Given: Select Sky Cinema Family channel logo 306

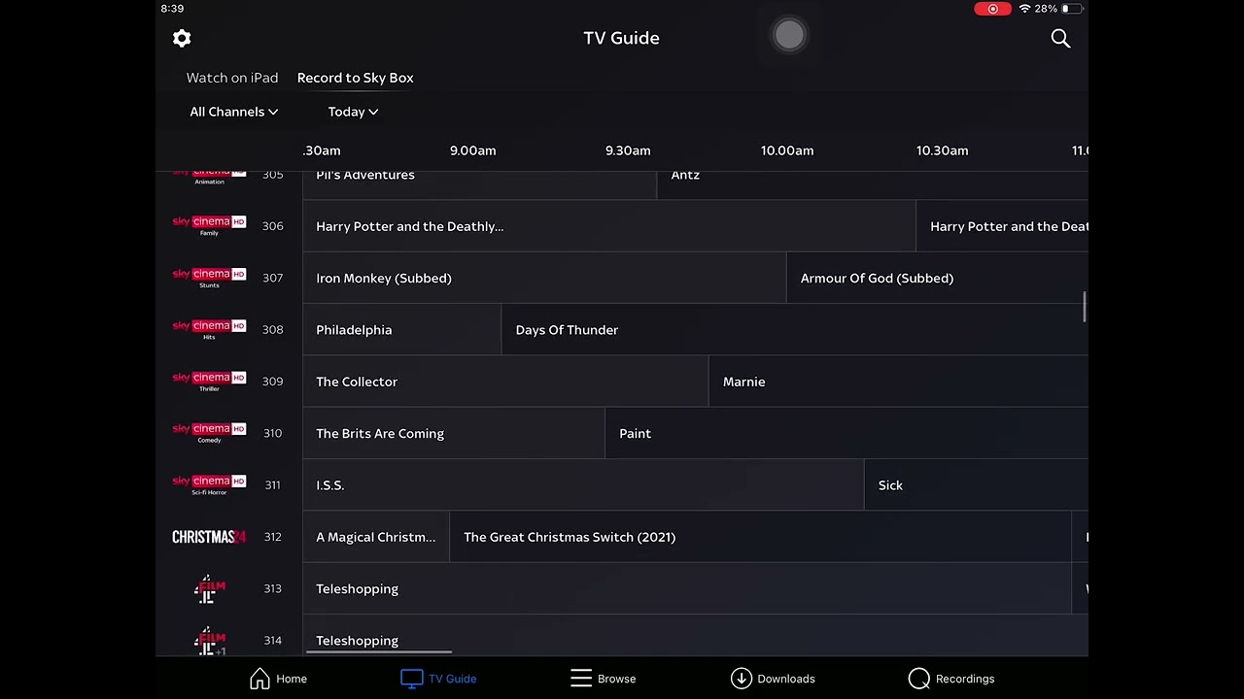Looking at the screenshot, I should coord(209,226).
